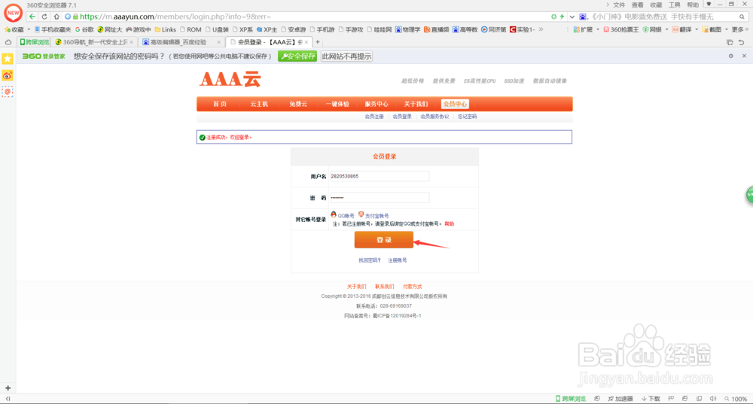Open the Links bookmark folder
753x404 pixels.
(x=165, y=30)
